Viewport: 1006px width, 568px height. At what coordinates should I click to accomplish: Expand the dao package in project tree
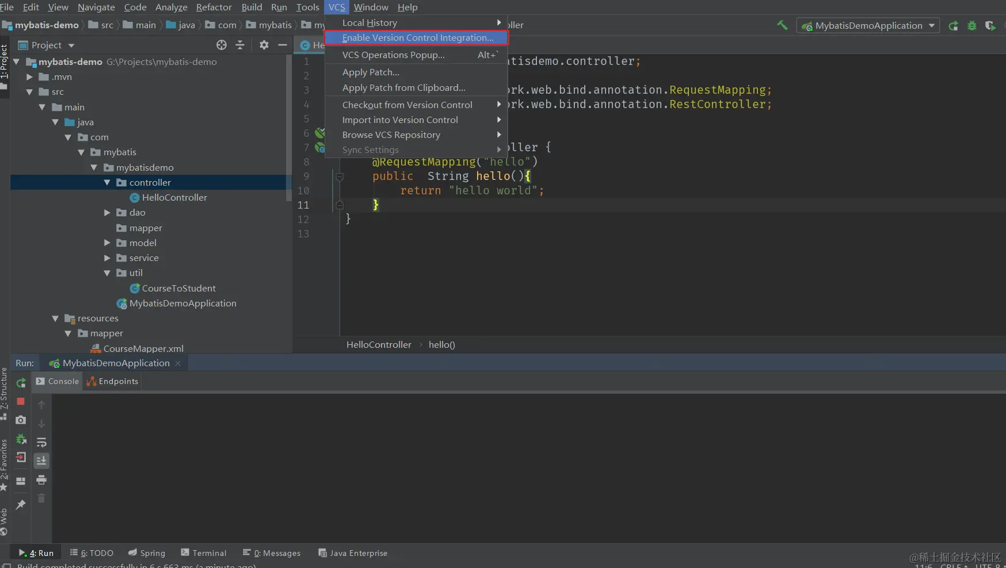click(x=107, y=213)
